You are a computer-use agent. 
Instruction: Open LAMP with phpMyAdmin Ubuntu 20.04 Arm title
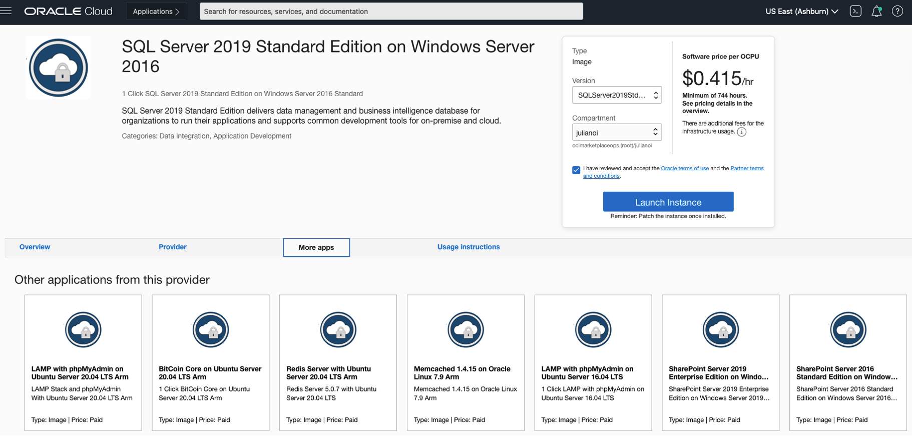(x=80, y=373)
